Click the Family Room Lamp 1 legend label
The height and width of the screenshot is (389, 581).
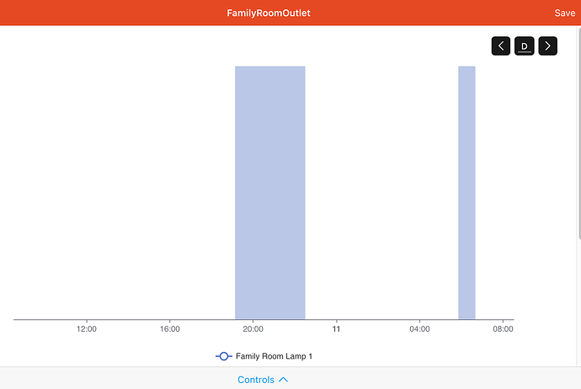274,356
